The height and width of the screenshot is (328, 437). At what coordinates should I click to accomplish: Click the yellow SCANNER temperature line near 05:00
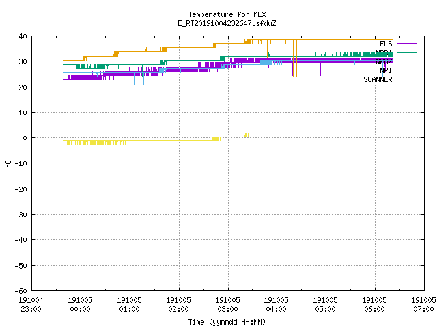click(326, 133)
